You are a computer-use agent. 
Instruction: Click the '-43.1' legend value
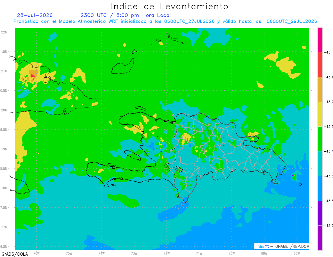(328, 77)
